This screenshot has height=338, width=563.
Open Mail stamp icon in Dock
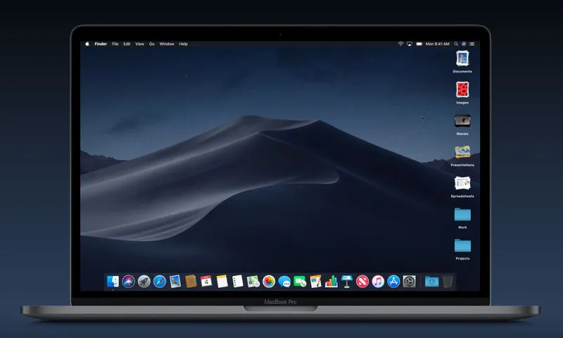pyautogui.click(x=175, y=281)
